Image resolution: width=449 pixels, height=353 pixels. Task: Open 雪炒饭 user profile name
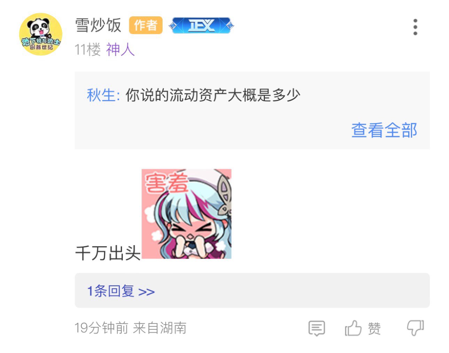[x=98, y=25]
